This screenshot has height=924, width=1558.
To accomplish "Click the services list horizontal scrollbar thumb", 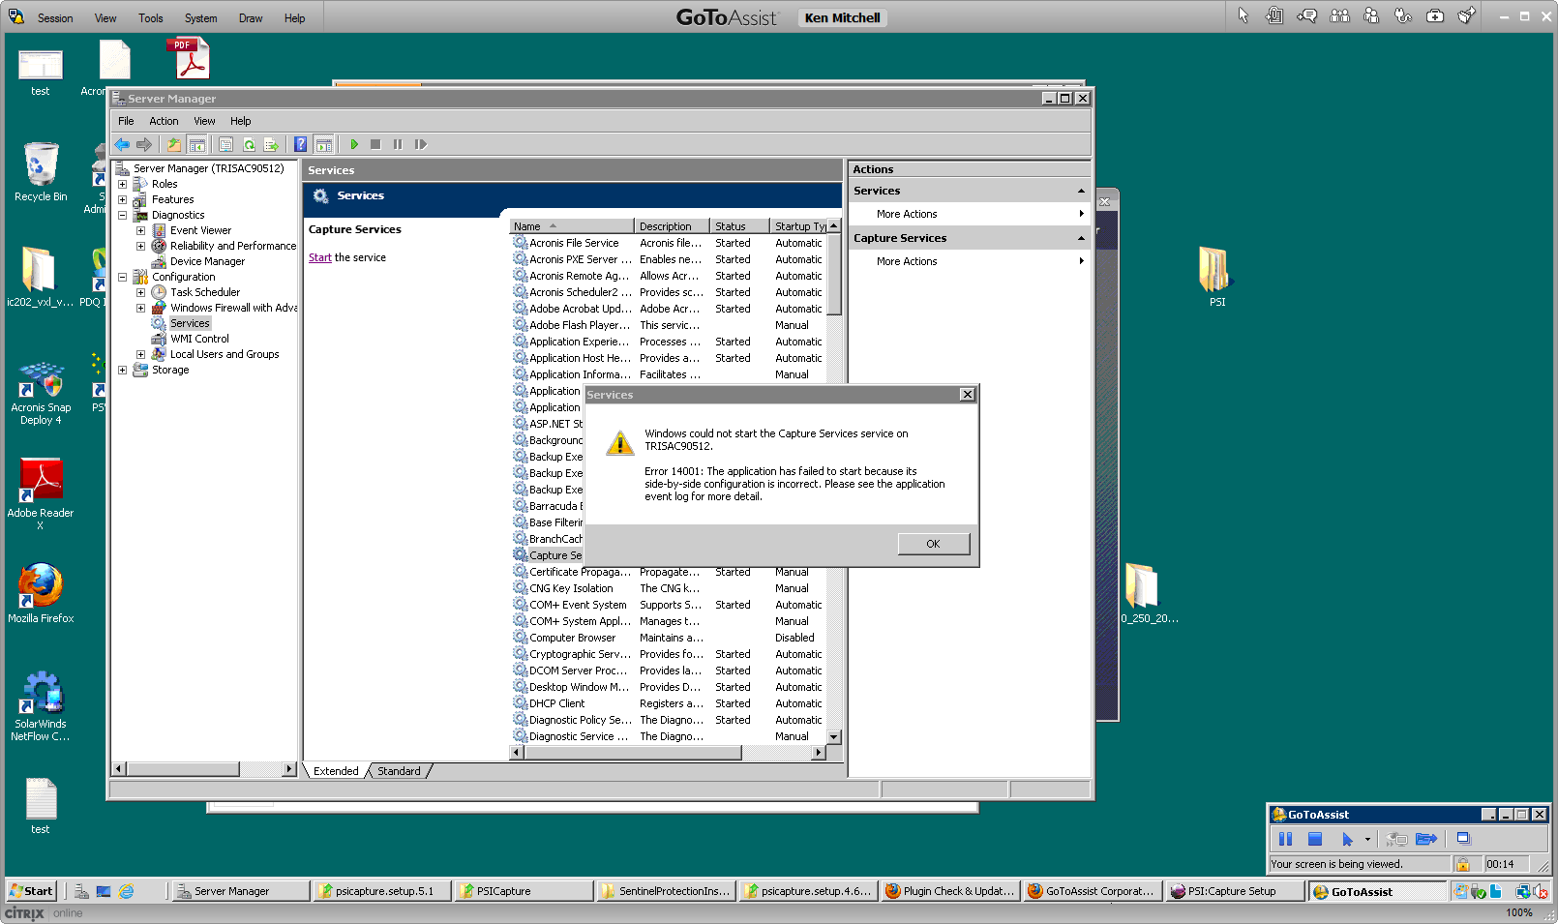I will [x=632, y=752].
